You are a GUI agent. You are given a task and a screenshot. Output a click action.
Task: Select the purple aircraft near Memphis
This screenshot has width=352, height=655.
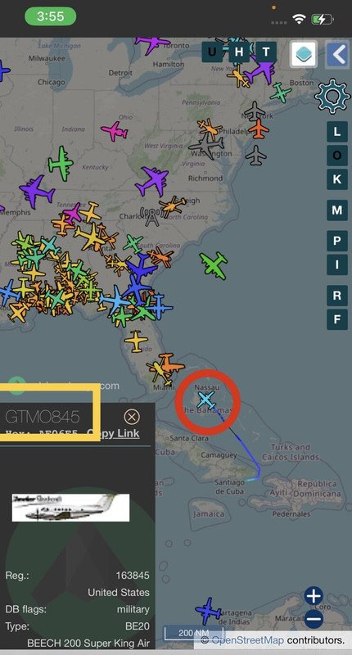(37, 192)
